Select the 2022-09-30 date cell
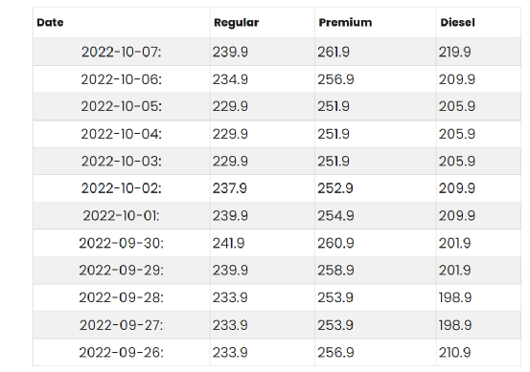 [x=122, y=243]
